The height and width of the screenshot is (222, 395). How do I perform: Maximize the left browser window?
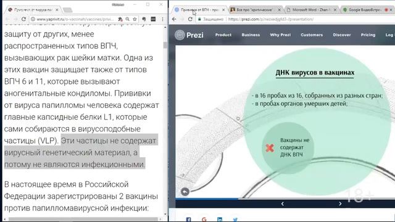[148, 4]
